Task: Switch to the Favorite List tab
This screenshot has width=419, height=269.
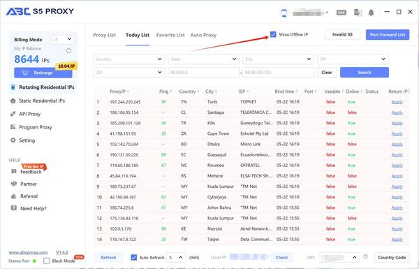Action: click(x=170, y=35)
